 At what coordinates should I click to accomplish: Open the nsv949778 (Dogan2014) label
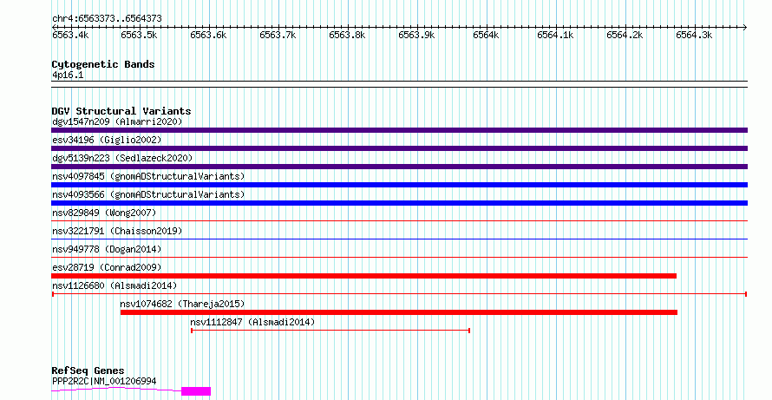[107, 249]
